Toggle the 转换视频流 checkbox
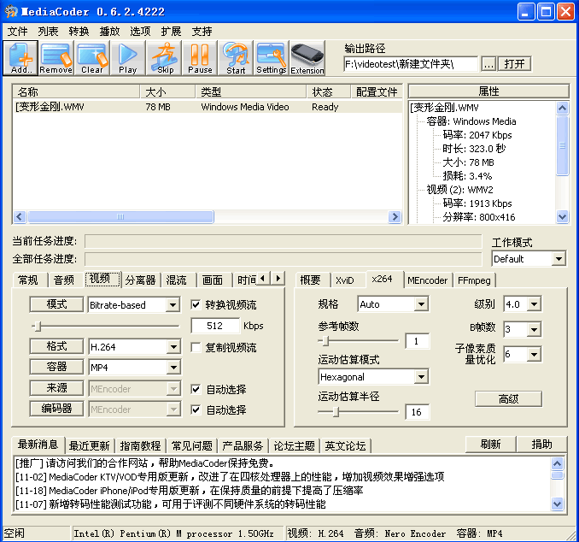Viewport: 579px width, 542px height. (196, 304)
